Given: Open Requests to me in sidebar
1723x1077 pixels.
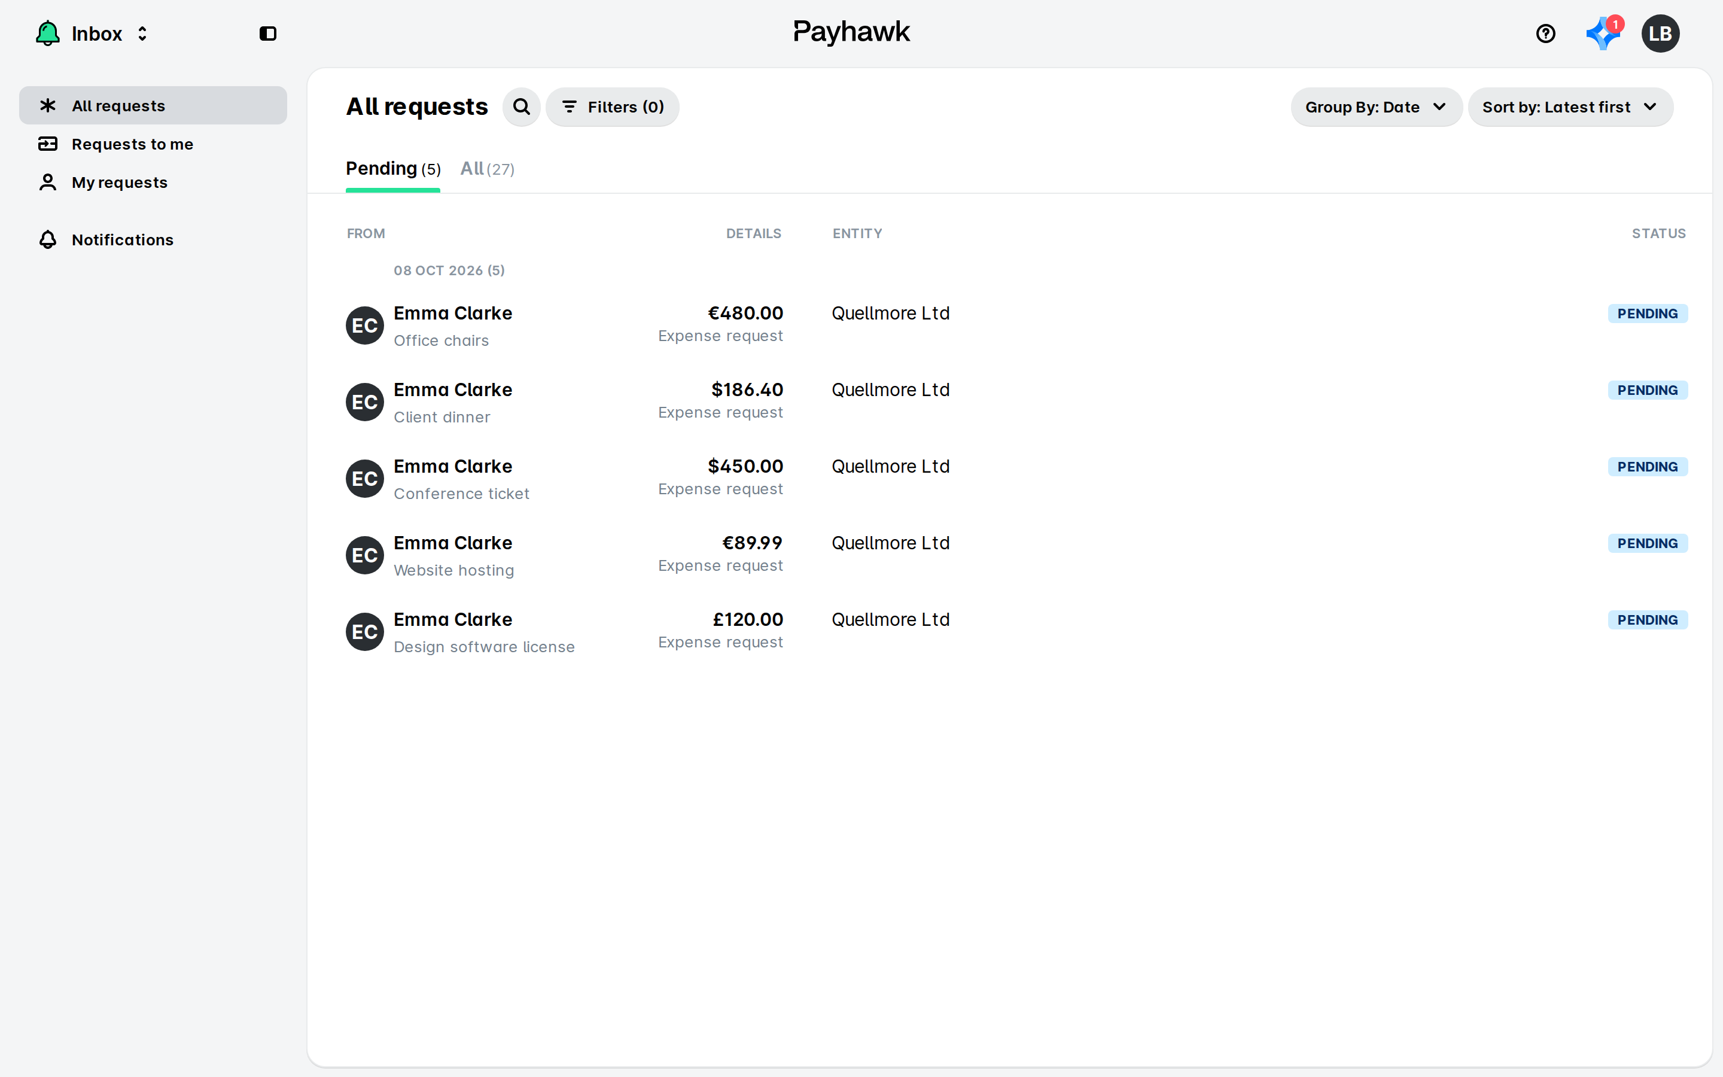Looking at the screenshot, I should click(153, 144).
